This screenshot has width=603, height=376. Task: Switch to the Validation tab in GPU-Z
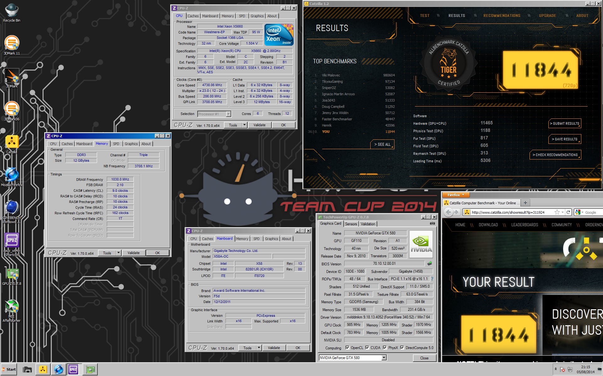[x=368, y=224]
